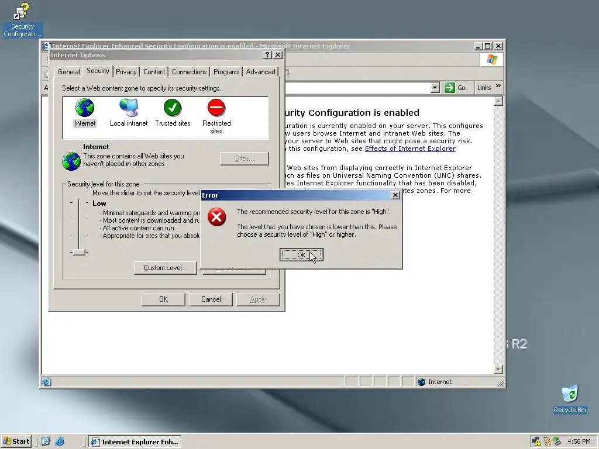
Task: Open the address bar dropdown arrow
Action: pyautogui.click(x=435, y=88)
